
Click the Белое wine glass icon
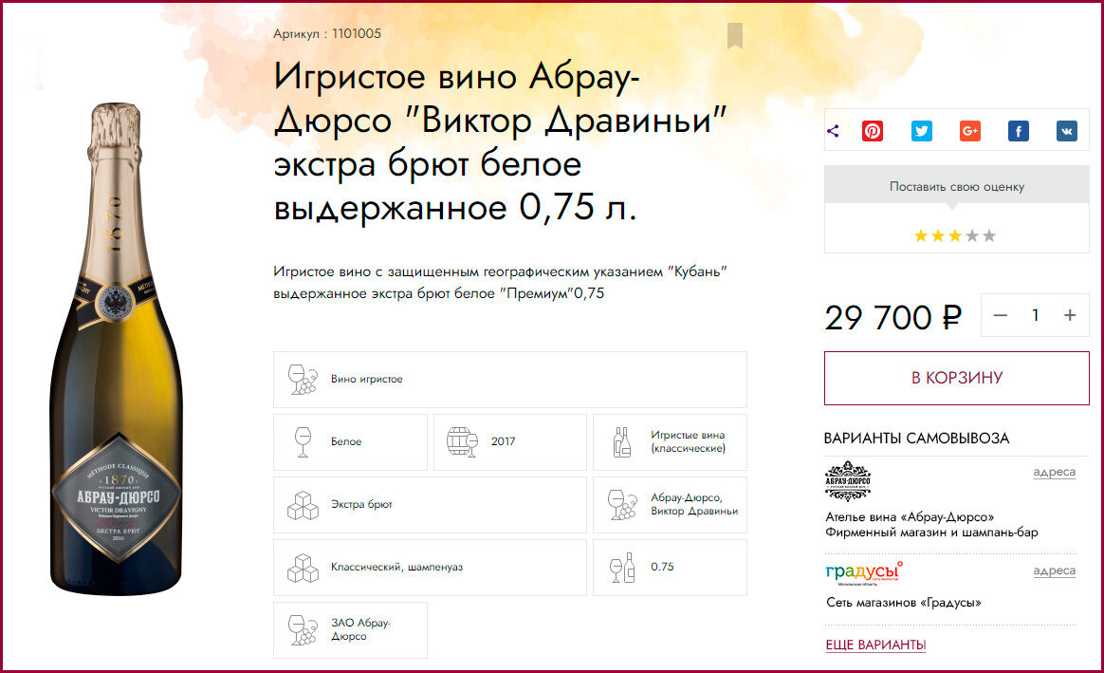(x=303, y=442)
